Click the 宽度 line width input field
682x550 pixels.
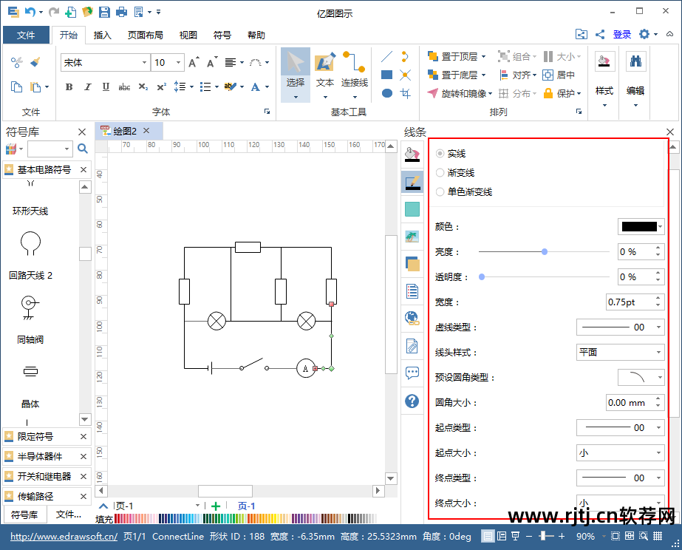pyautogui.click(x=627, y=302)
